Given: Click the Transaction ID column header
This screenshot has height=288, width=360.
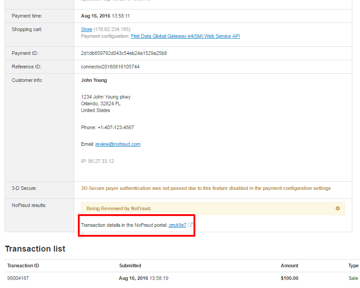Looking at the screenshot, I should 23,265.
